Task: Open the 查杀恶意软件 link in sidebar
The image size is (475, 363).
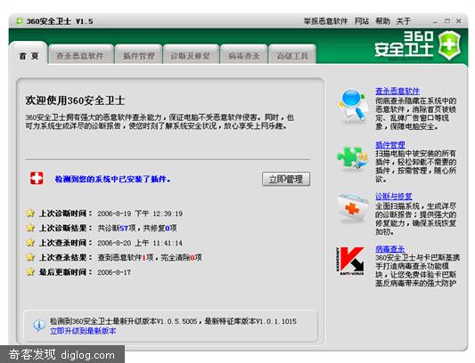Action: [397, 91]
